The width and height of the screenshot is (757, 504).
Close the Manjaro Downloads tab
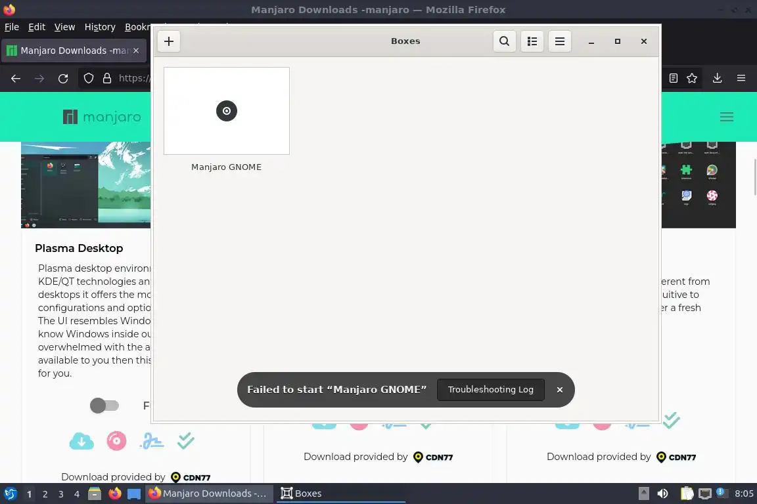pyautogui.click(x=136, y=51)
